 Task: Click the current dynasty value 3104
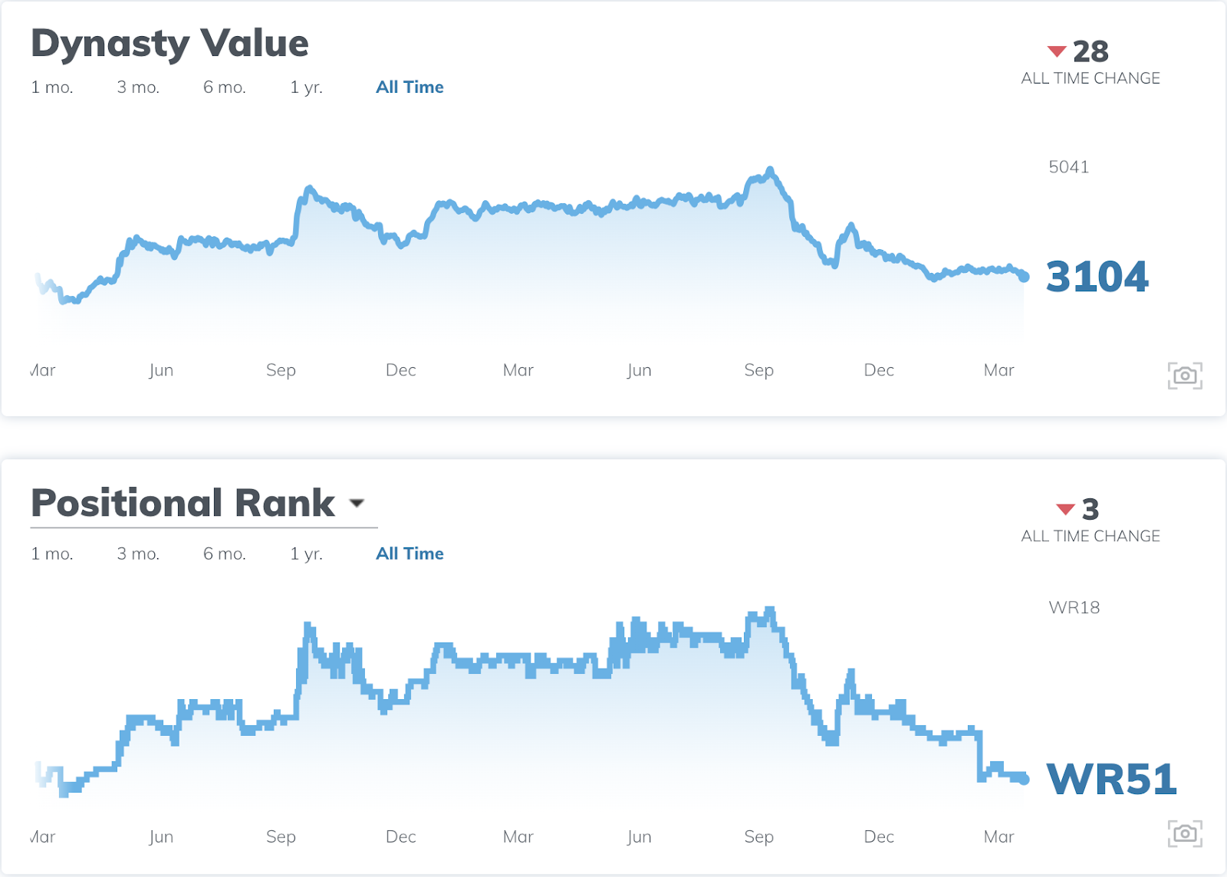pos(1097,277)
